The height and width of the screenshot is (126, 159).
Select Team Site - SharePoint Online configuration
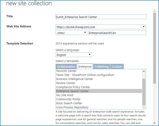(x=99, y=75)
